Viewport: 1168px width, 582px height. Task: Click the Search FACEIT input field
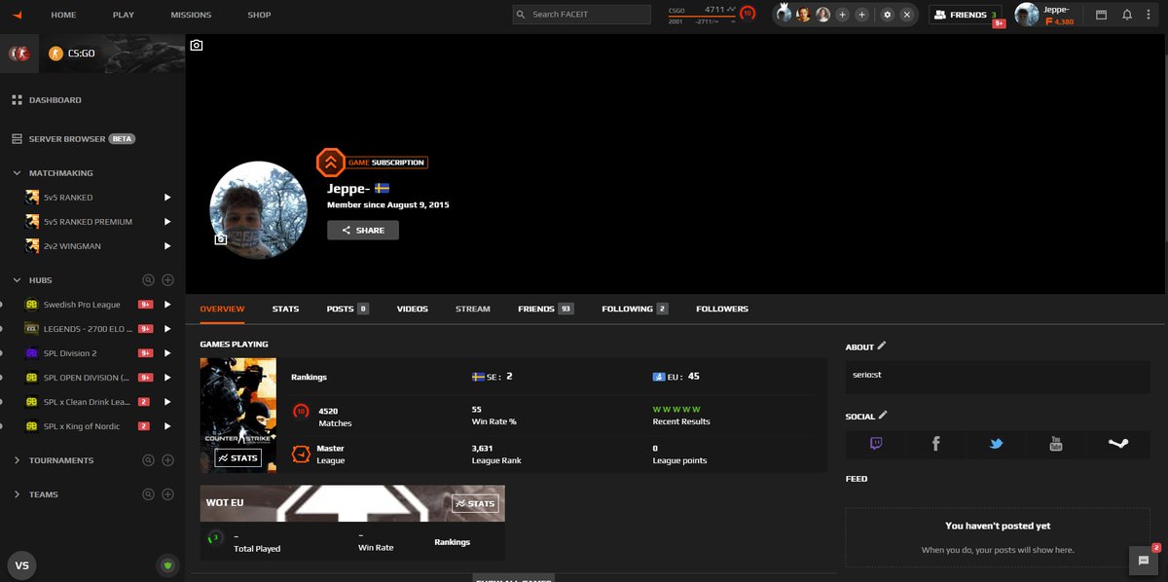click(x=581, y=15)
